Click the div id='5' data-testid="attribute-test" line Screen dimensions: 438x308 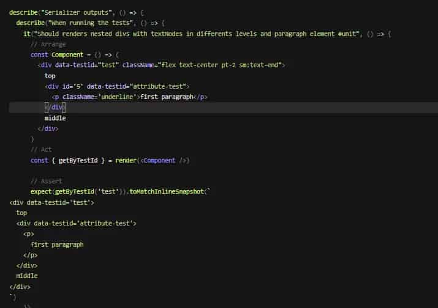(117, 86)
